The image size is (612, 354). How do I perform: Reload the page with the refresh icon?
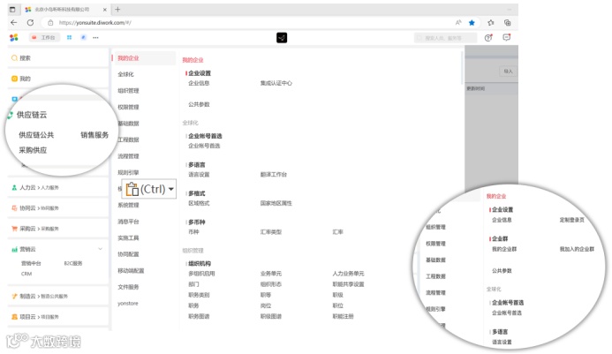tap(30, 23)
